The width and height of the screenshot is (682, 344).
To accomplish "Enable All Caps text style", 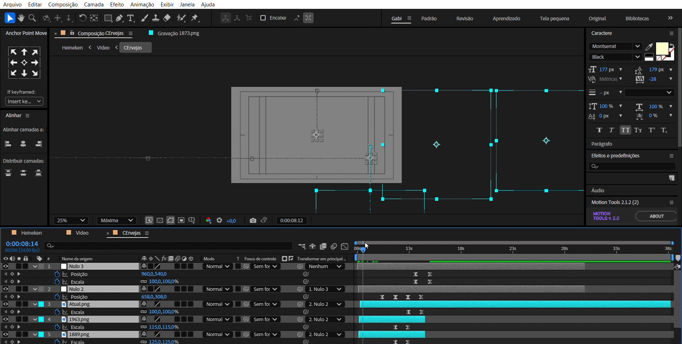I will tap(625, 130).
